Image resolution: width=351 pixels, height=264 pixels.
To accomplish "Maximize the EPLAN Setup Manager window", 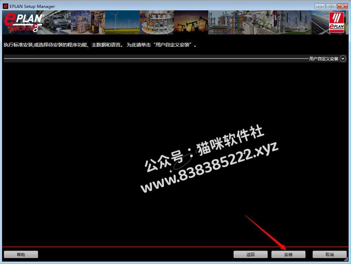I will [x=331, y=7].
